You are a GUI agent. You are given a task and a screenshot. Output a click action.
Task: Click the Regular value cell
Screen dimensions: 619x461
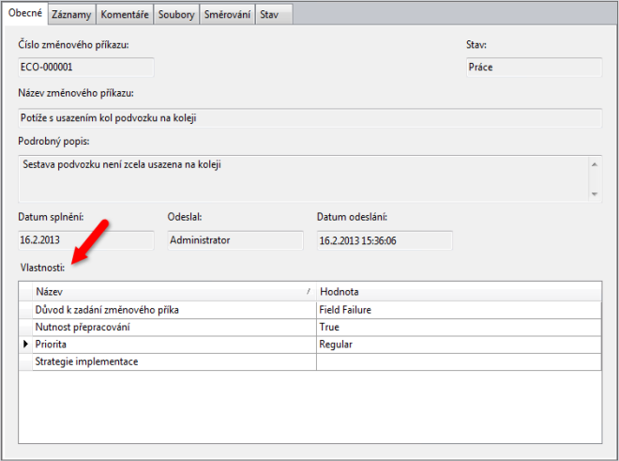point(460,345)
